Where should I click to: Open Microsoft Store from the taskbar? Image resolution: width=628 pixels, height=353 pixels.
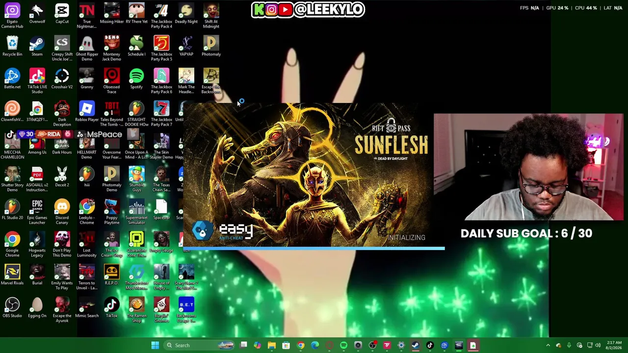[x=286, y=345]
